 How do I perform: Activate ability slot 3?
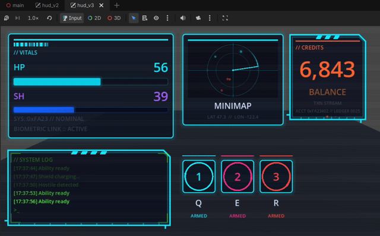(x=276, y=177)
